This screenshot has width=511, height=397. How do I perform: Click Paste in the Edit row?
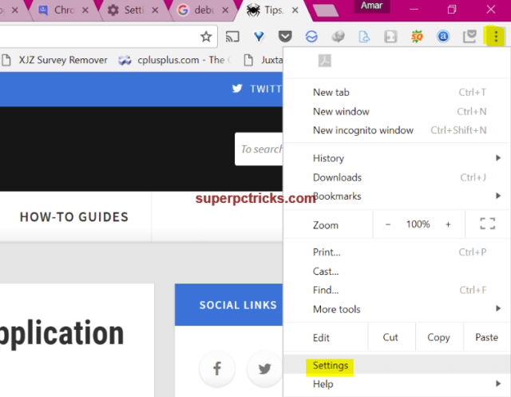pos(486,337)
